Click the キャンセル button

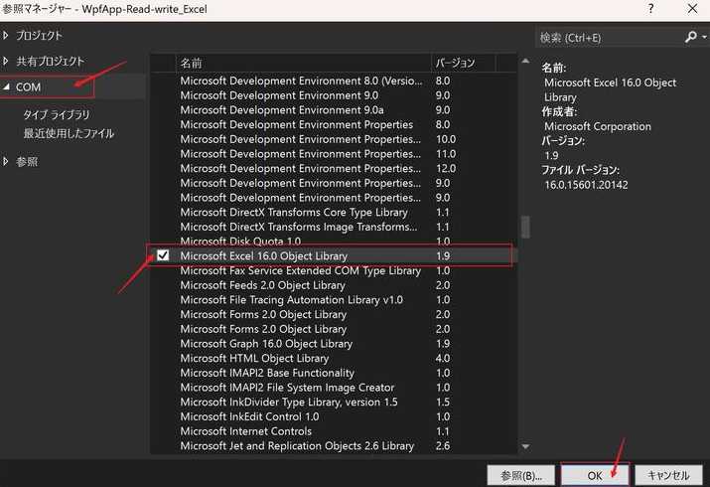click(x=669, y=475)
